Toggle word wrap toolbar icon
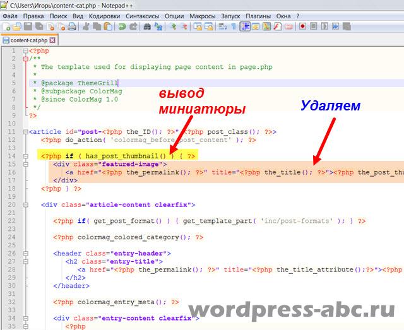The image size is (404, 330). 222,27
